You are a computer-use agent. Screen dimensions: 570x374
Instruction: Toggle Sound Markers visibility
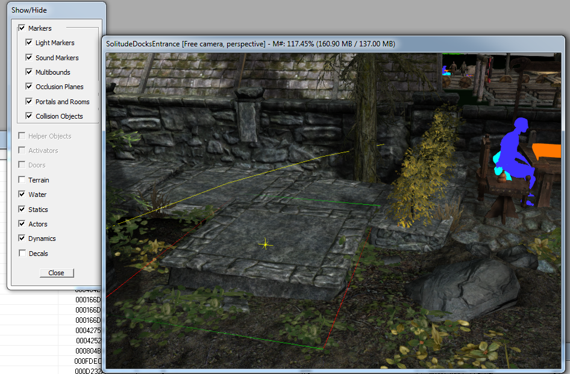[x=29, y=57]
